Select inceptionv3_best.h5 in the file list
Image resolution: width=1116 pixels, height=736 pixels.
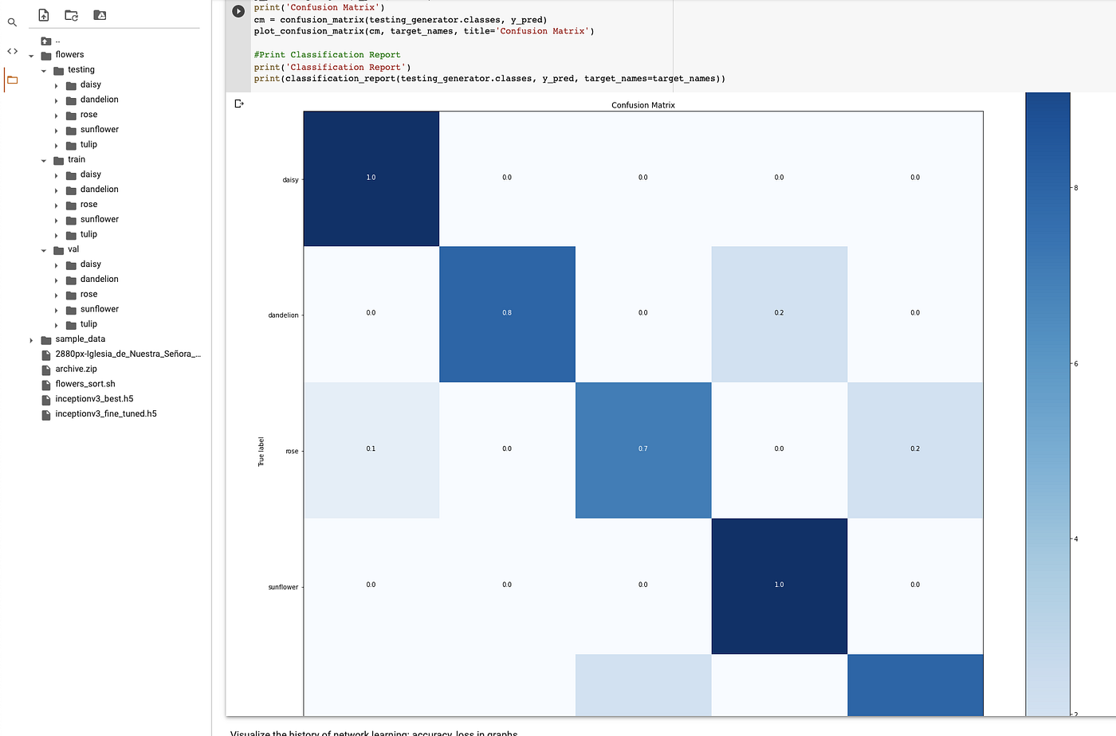coord(96,398)
